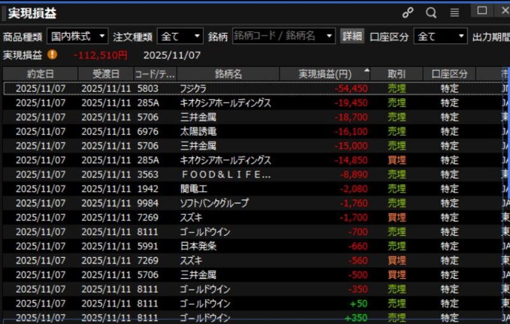Open the 注文種類 dropdown
This screenshot has width=510, height=324.
[x=180, y=36]
